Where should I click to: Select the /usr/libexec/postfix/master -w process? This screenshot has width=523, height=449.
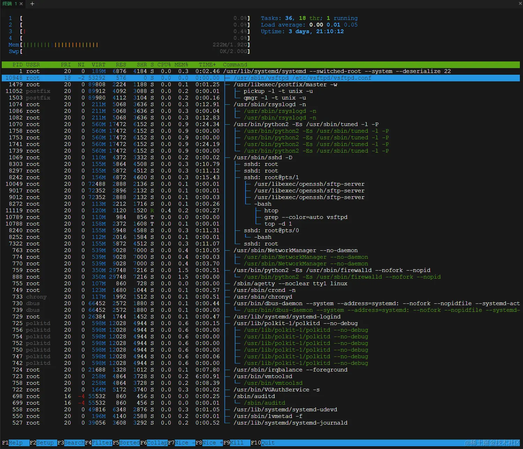(261, 84)
